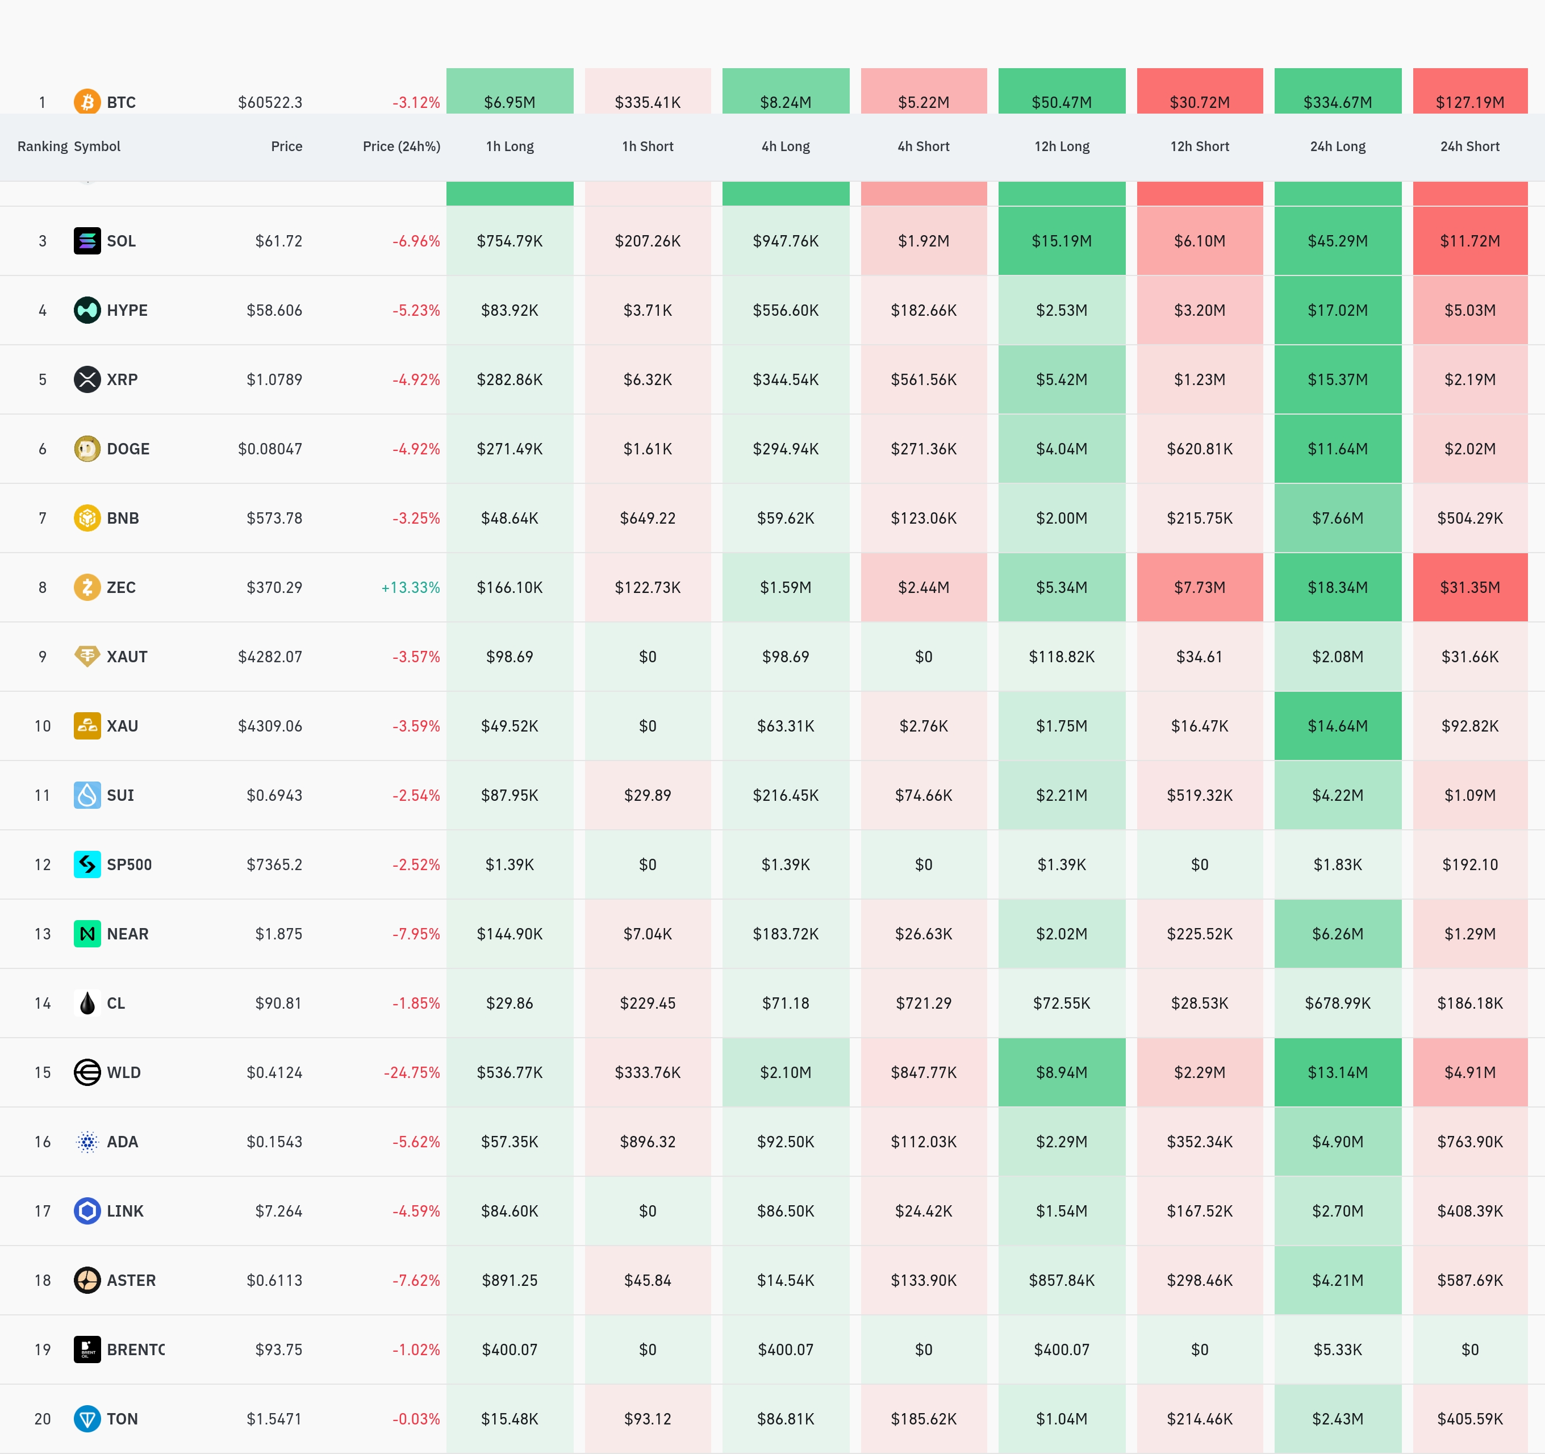1545x1454 pixels.
Task: Sort by 24h Short column
Action: coord(1469,146)
